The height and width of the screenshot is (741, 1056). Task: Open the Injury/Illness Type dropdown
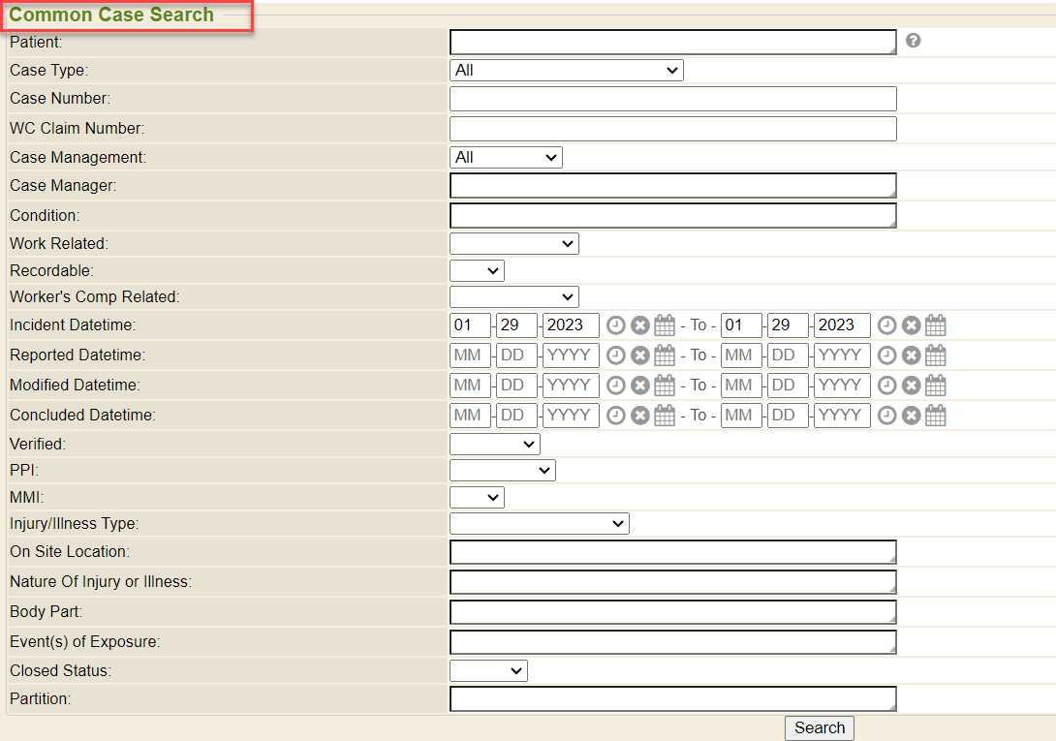pyautogui.click(x=540, y=524)
